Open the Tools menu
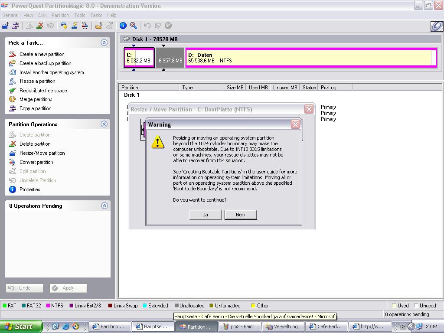Image resolution: width=444 pixels, height=333 pixels. pos(80,15)
